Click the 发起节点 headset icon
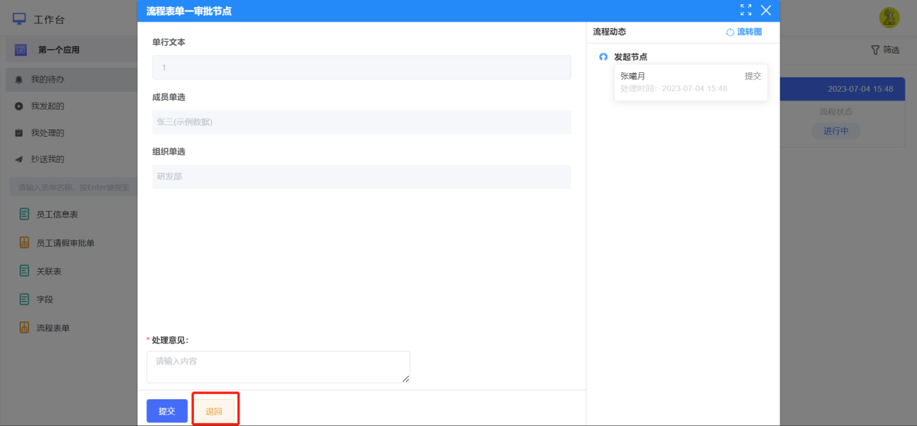This screenshot has height=426, width=917. (604, 57)
